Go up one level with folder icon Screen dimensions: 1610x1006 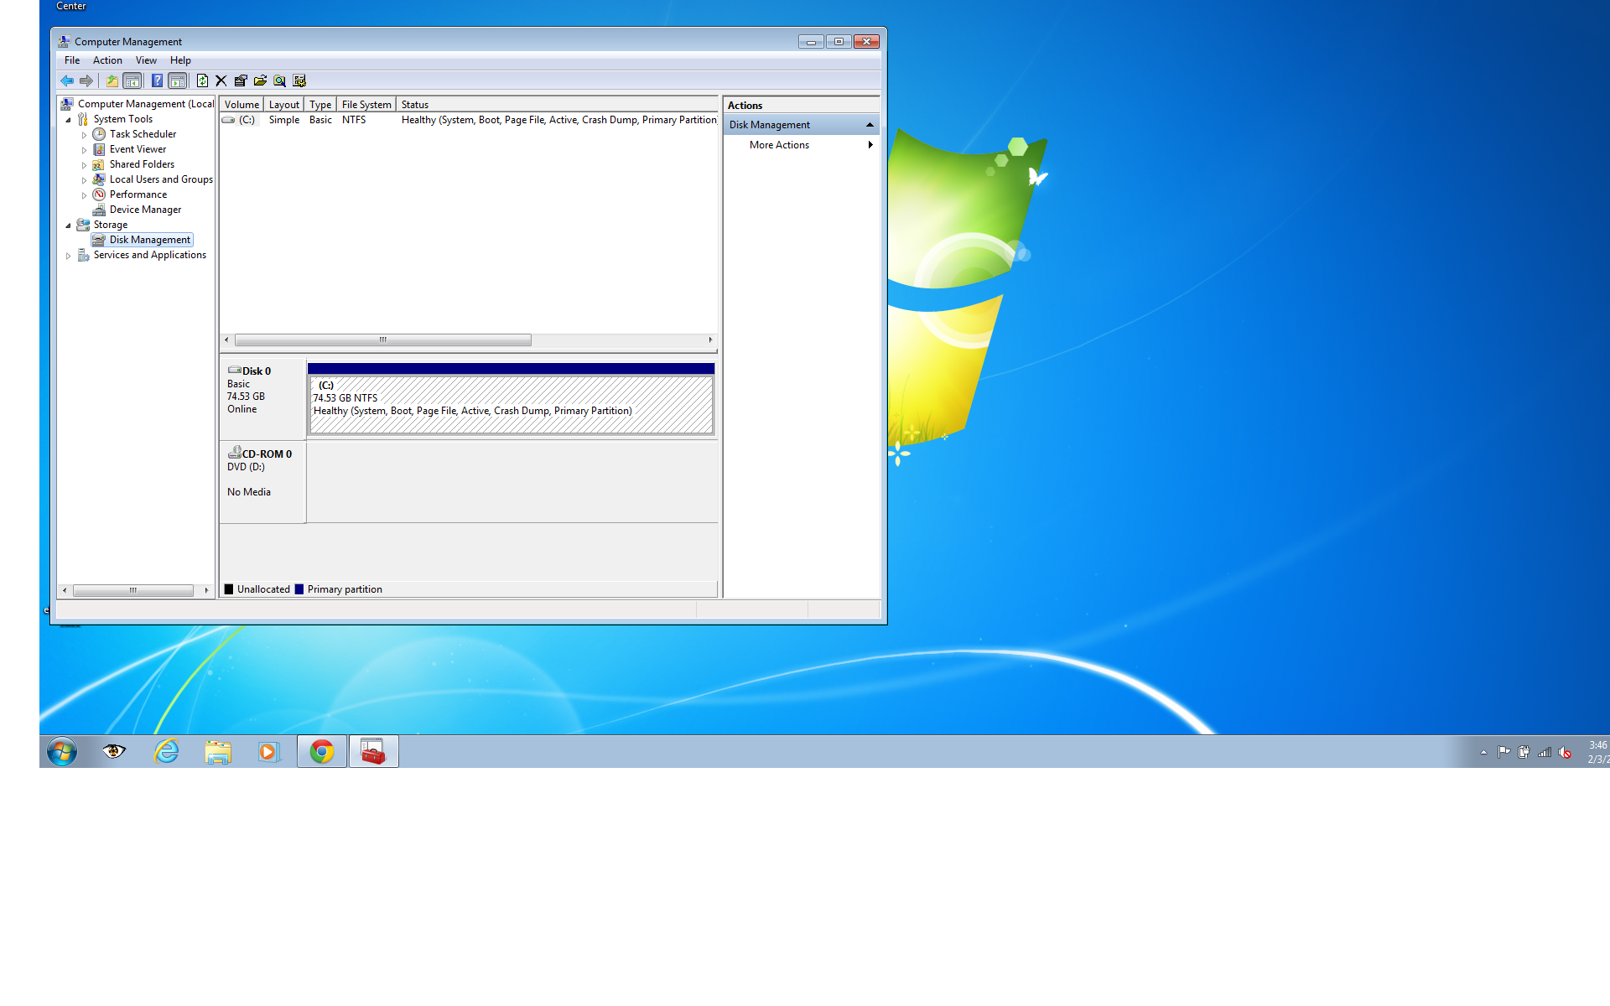pos(112,81)
